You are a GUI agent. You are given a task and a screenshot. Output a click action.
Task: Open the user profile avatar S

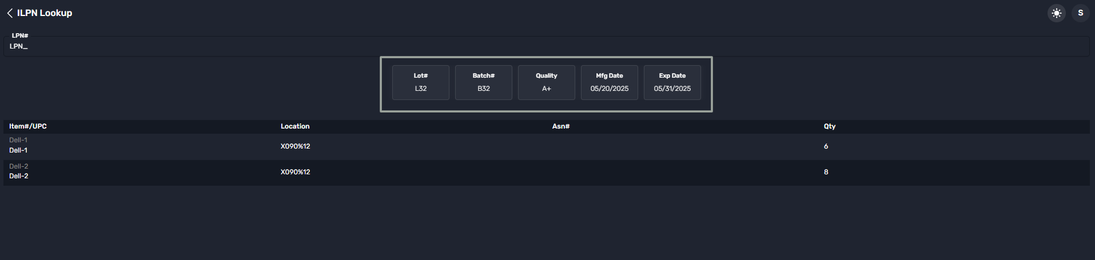tap(1080, 13)
